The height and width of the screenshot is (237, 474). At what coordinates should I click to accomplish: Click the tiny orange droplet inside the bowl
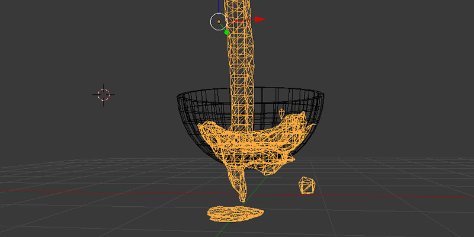pyautogui.click(x=282, y=113)
